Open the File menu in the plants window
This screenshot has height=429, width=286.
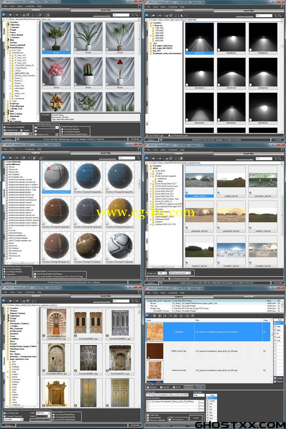5,6
